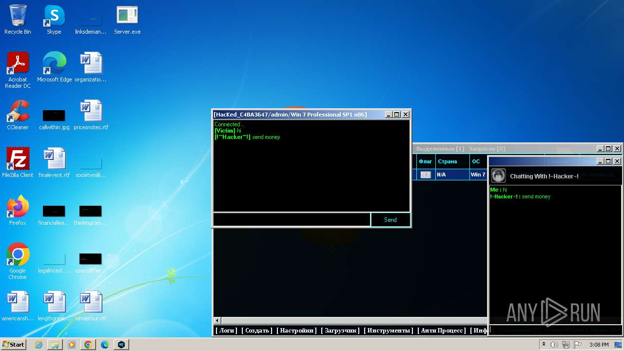This screenshot has width=624, height=351.
Task: Click the "Me : hi" chat line
Action: click(499, 190)
